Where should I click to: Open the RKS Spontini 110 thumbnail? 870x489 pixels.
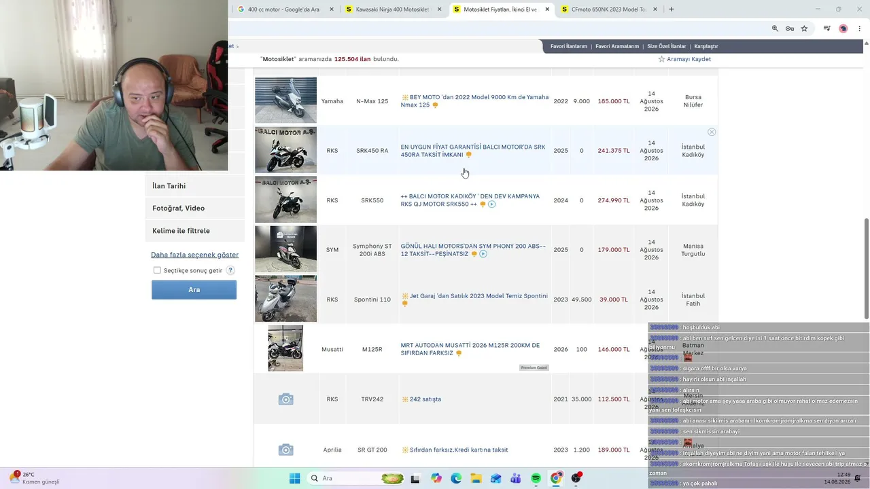tap(285, 299)
